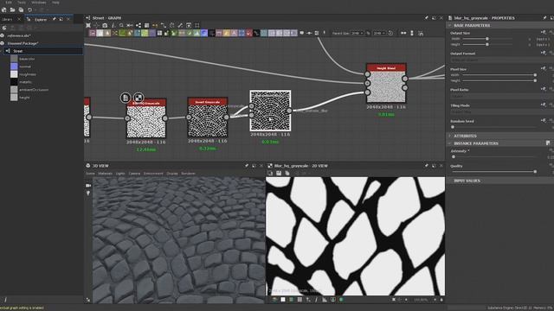Viewport: 554px width, 311px height.
Task: Open the Camera menu in 3D View
Action: 134,174
